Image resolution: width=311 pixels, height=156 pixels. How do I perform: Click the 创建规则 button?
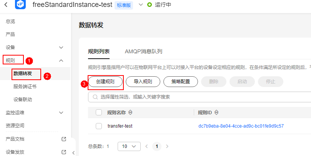coord(105,81)
